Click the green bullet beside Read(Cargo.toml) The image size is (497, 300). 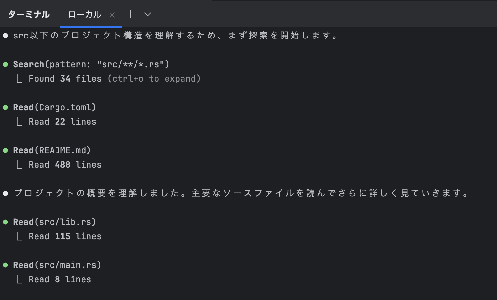tap(6, 107)
